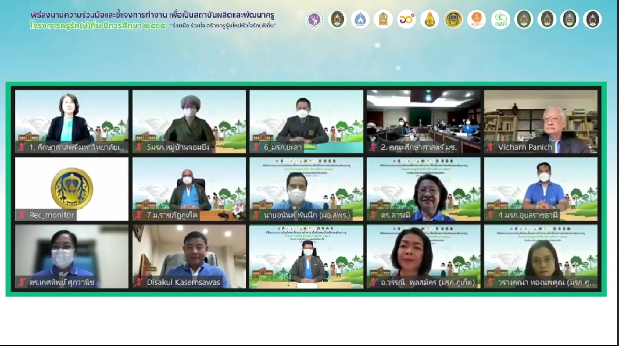Click muted mic icon for 6_มรภ.ยะลา

(256, 148)
